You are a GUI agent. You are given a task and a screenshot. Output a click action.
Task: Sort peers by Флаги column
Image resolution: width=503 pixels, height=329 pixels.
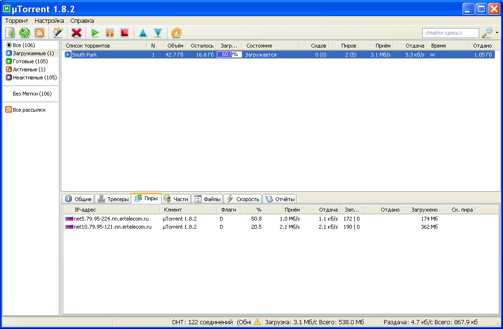tap(228, 210)
